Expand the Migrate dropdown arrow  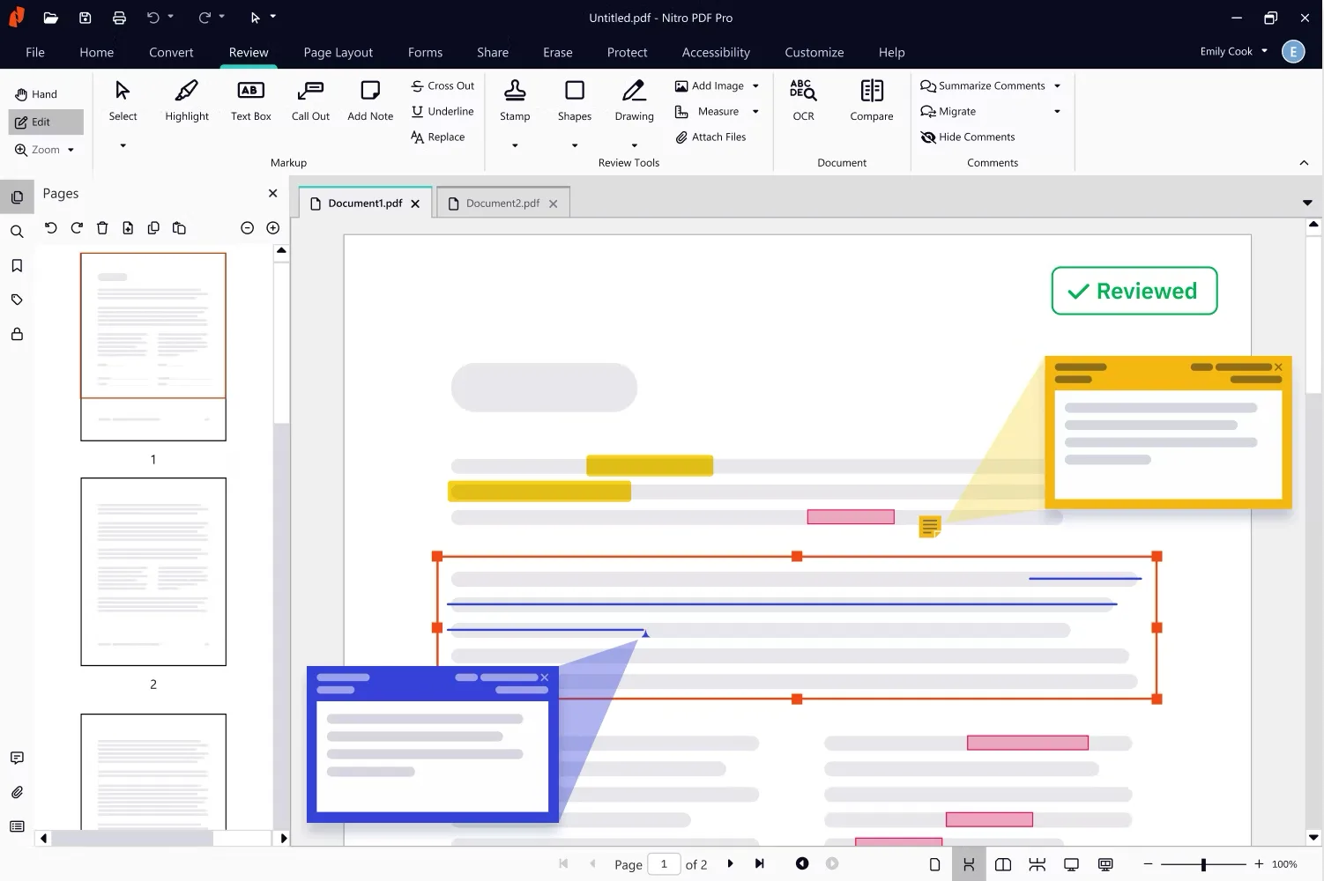(x=1057, y=112)
